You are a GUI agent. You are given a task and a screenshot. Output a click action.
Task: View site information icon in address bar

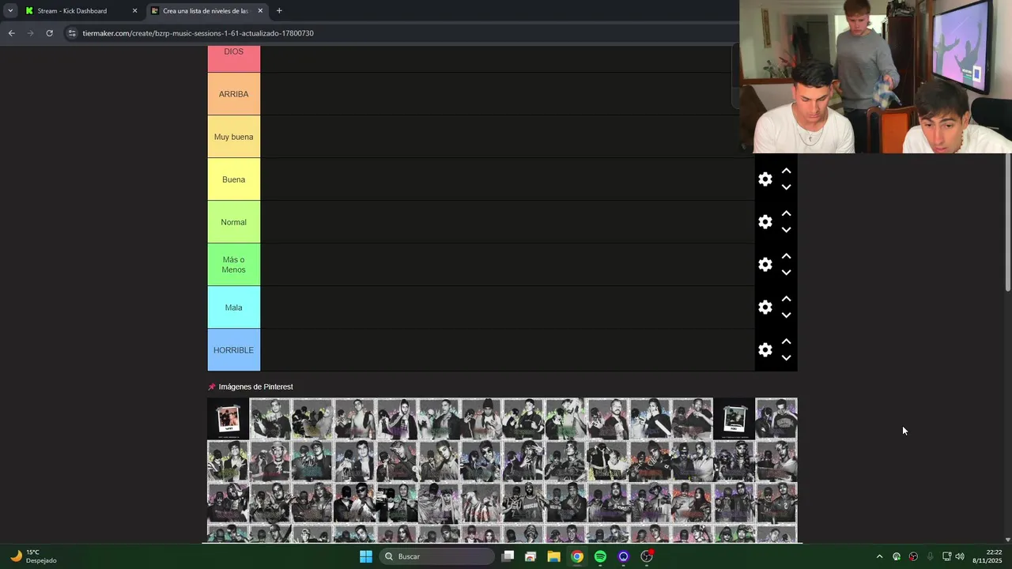tap(72, 33)
